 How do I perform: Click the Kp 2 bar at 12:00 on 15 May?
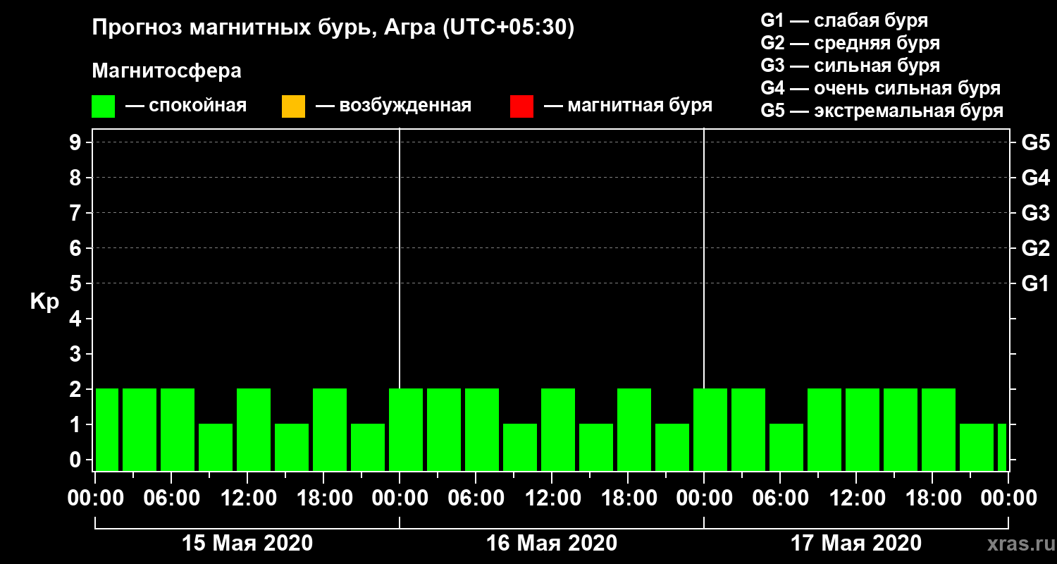pyautogui.click(x=254, y=429)
